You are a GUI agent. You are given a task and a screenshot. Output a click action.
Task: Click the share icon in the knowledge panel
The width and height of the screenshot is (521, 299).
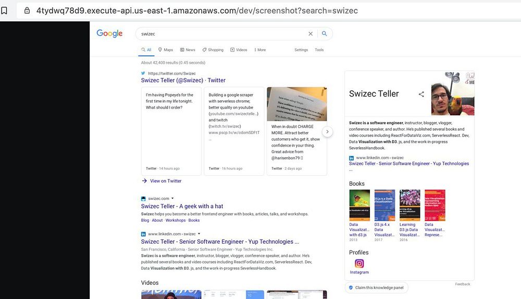[421, 94]
